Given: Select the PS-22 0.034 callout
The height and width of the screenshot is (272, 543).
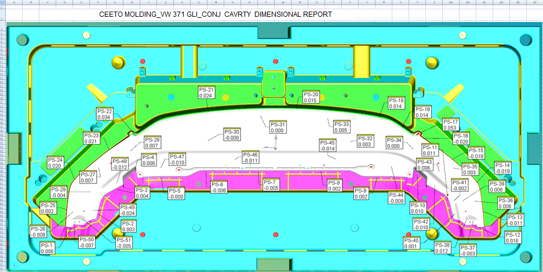Looking at the screenshot, I should point(105,115).
